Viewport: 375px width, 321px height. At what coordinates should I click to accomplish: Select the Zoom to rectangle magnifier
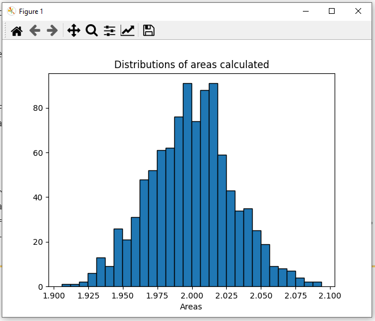click(92, 31)
